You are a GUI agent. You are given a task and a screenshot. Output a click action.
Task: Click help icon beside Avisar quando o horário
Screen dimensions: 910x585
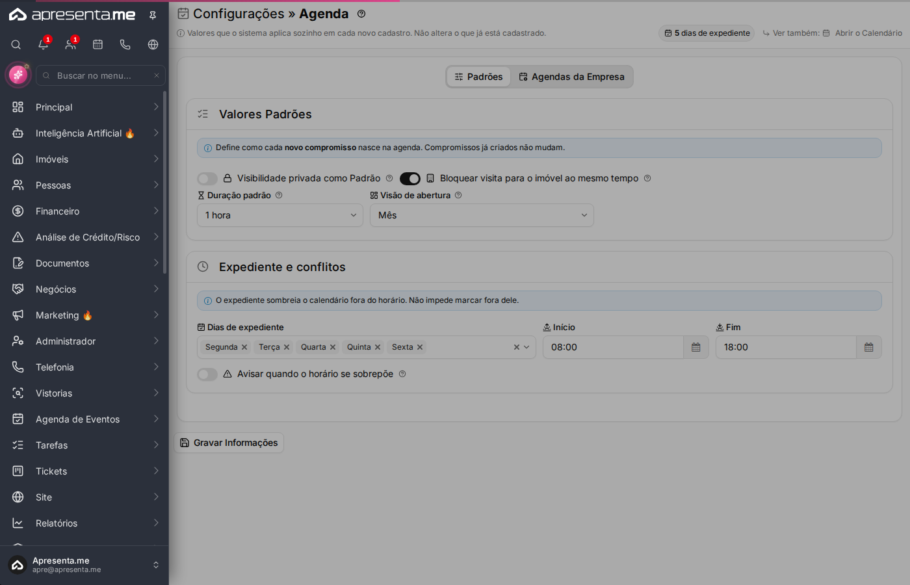[x=402, y=374]
